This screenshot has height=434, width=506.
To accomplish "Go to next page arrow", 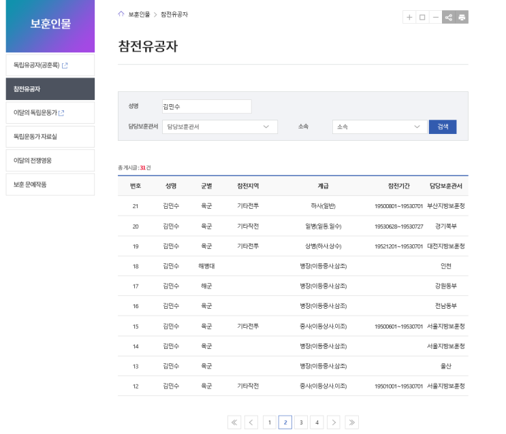I will pos(334,422).
